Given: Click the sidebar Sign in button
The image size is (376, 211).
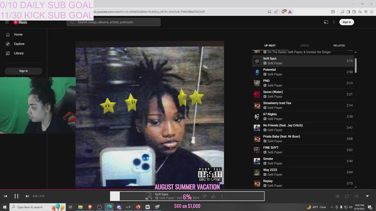Looking at the screenshot, I should click(23, 71).
